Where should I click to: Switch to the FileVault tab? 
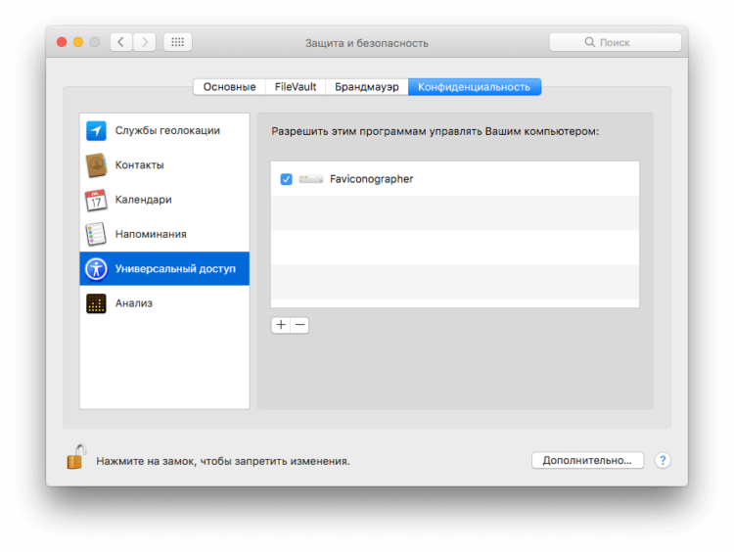pos(296,87)
